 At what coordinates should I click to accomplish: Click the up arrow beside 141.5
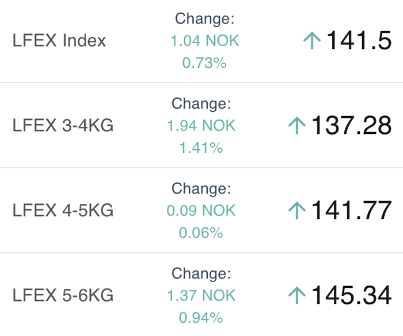click(312, 40)
